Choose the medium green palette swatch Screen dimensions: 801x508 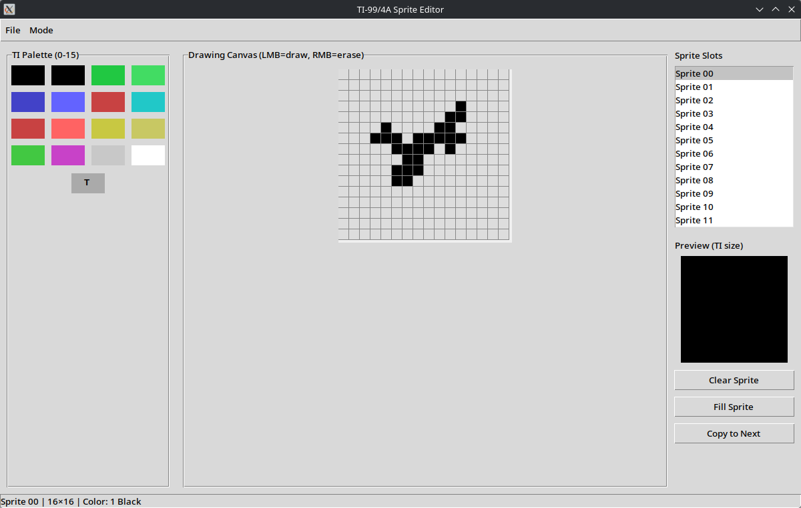(x=108, y=75)
